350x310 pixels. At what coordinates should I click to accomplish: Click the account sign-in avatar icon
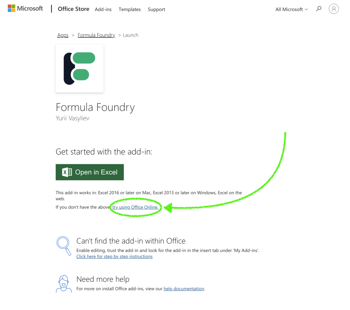334,9
